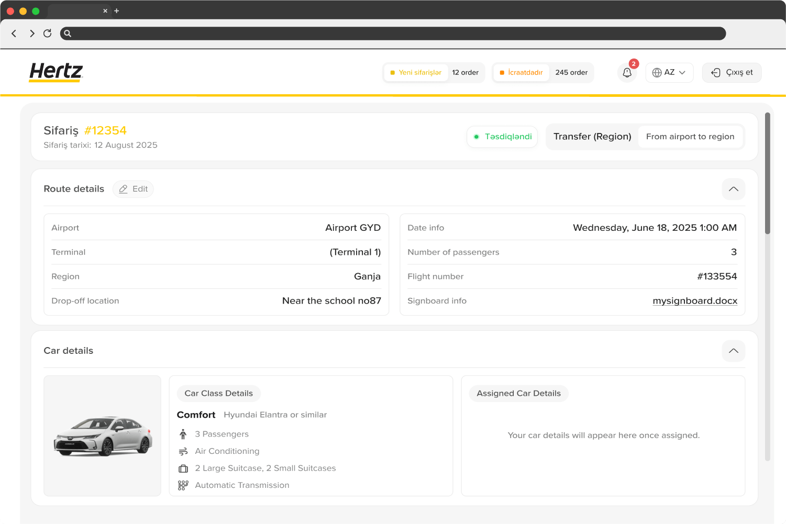This screenshot has width=786, height=524.
Task: Click the passengers icon in Car Class Details
Action: (x=183, y=434)
